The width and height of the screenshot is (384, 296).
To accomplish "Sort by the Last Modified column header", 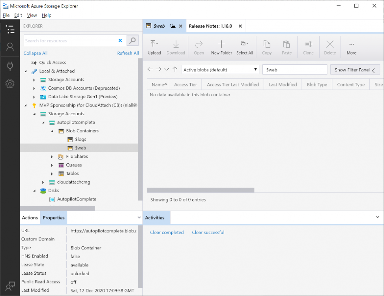I will pos(283,84).
